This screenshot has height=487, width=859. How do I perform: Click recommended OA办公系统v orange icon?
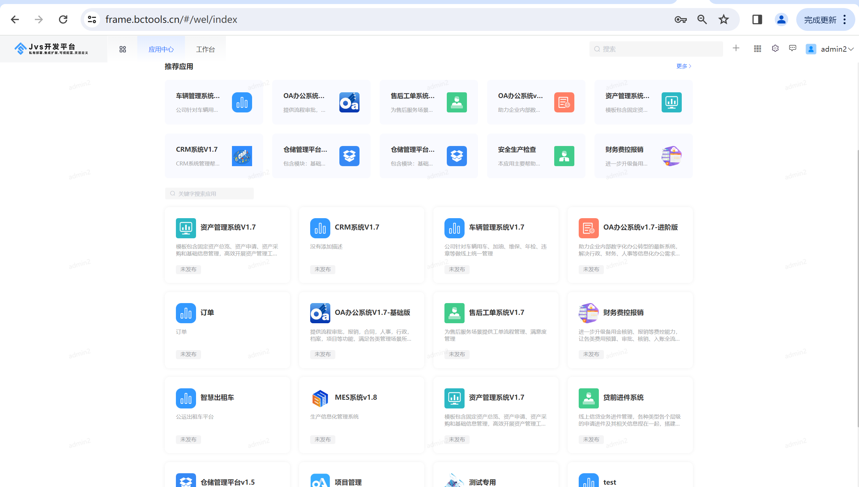(564, 102)
